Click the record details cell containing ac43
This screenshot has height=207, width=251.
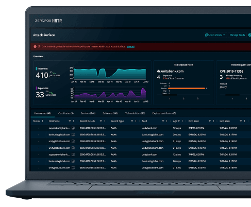tap(93, 148)
